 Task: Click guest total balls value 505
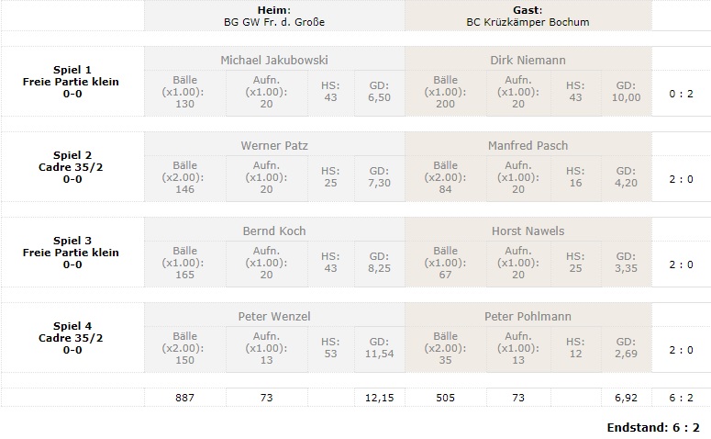pyautogui.click(x=445, y=398)
